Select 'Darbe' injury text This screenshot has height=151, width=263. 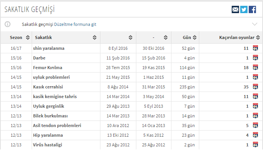39,58
